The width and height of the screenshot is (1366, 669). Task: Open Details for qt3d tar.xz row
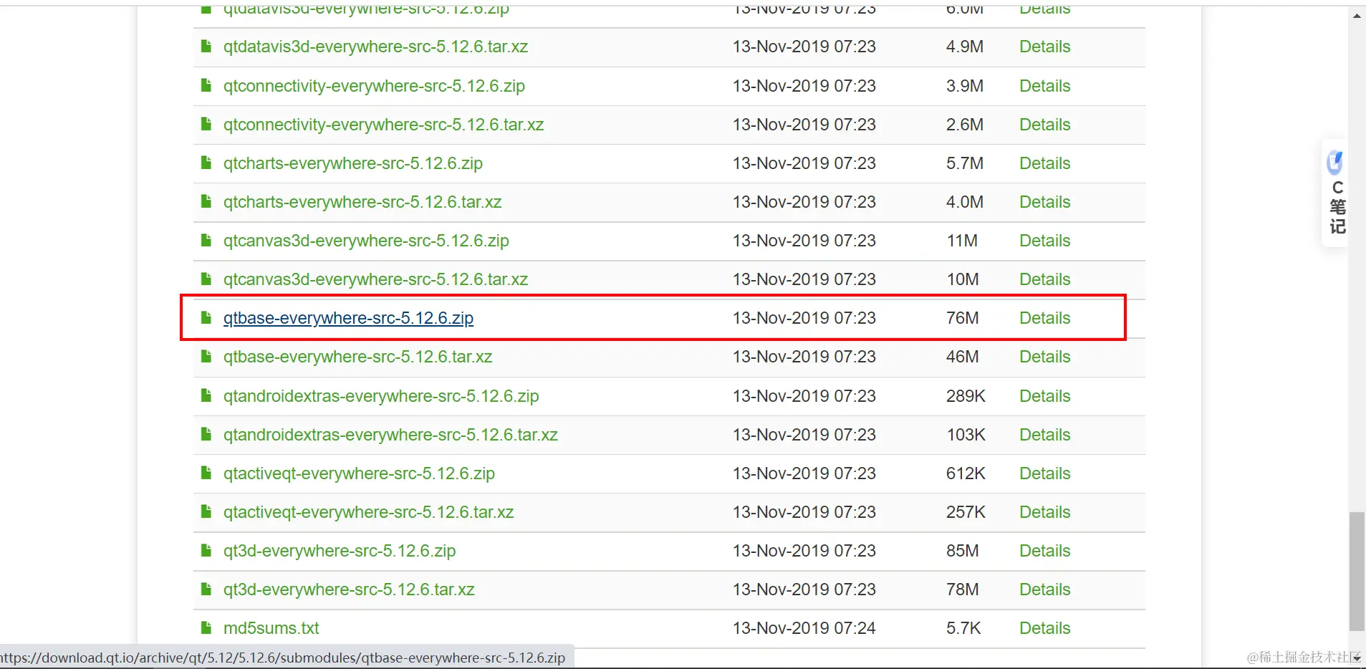coord(1044,589)
